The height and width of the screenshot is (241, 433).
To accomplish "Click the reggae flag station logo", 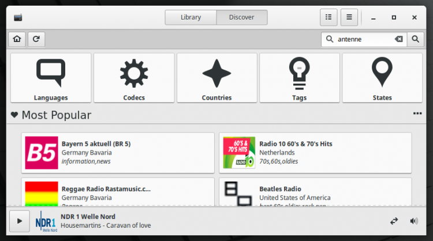I will coord(42,194).
